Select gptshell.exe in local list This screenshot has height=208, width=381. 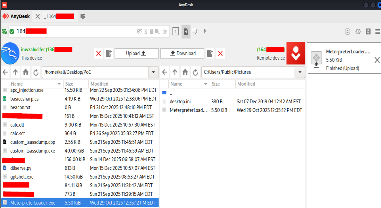click(x=79, y=177)
